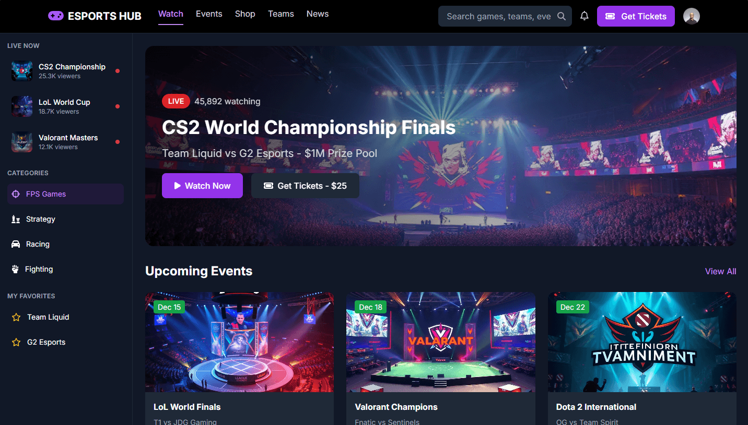Click the star next to Team Liquid
Viewport: 748px width, 425px height.
click(x=16, y=317)
